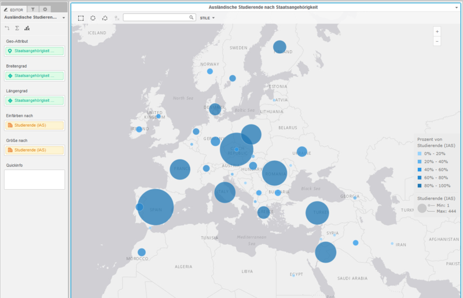Click the map search input field
The width and height of the screenshot is (463, 298).
pyautogui.click(x=156, y=18)
